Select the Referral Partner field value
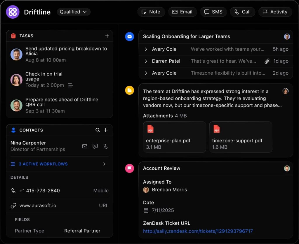The width and height of the screenshot is (299, 244). [82, 231]
